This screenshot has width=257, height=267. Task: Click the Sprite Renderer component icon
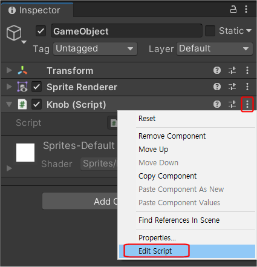[22, 87]
